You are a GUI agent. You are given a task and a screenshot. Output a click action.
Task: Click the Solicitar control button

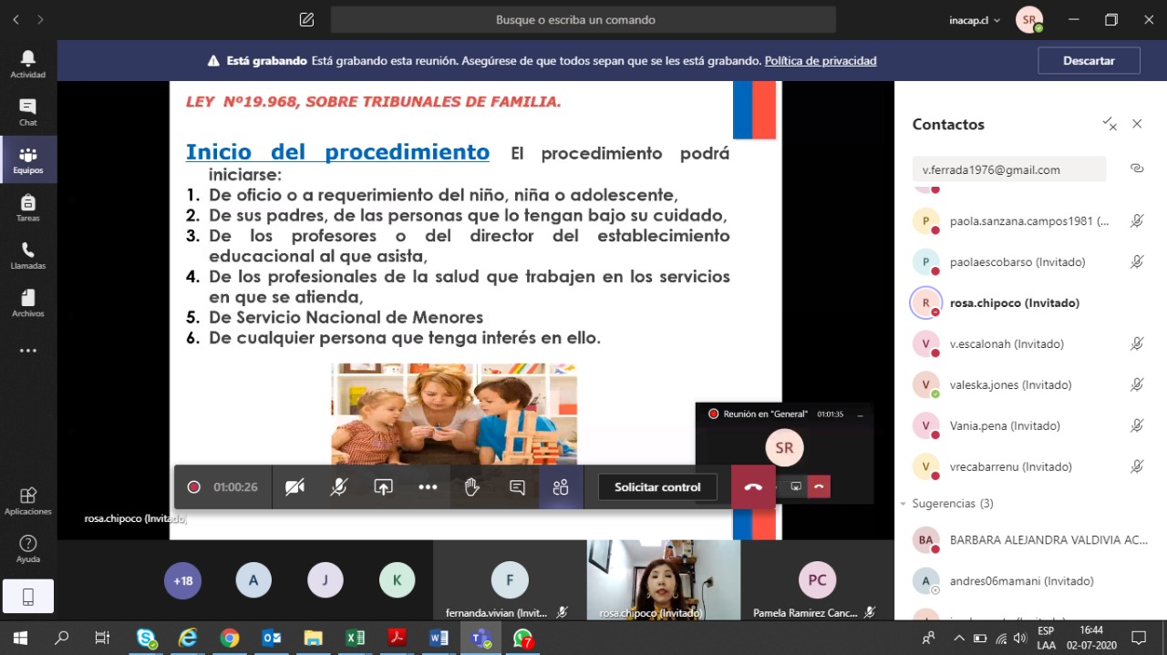tap(657, 487)
